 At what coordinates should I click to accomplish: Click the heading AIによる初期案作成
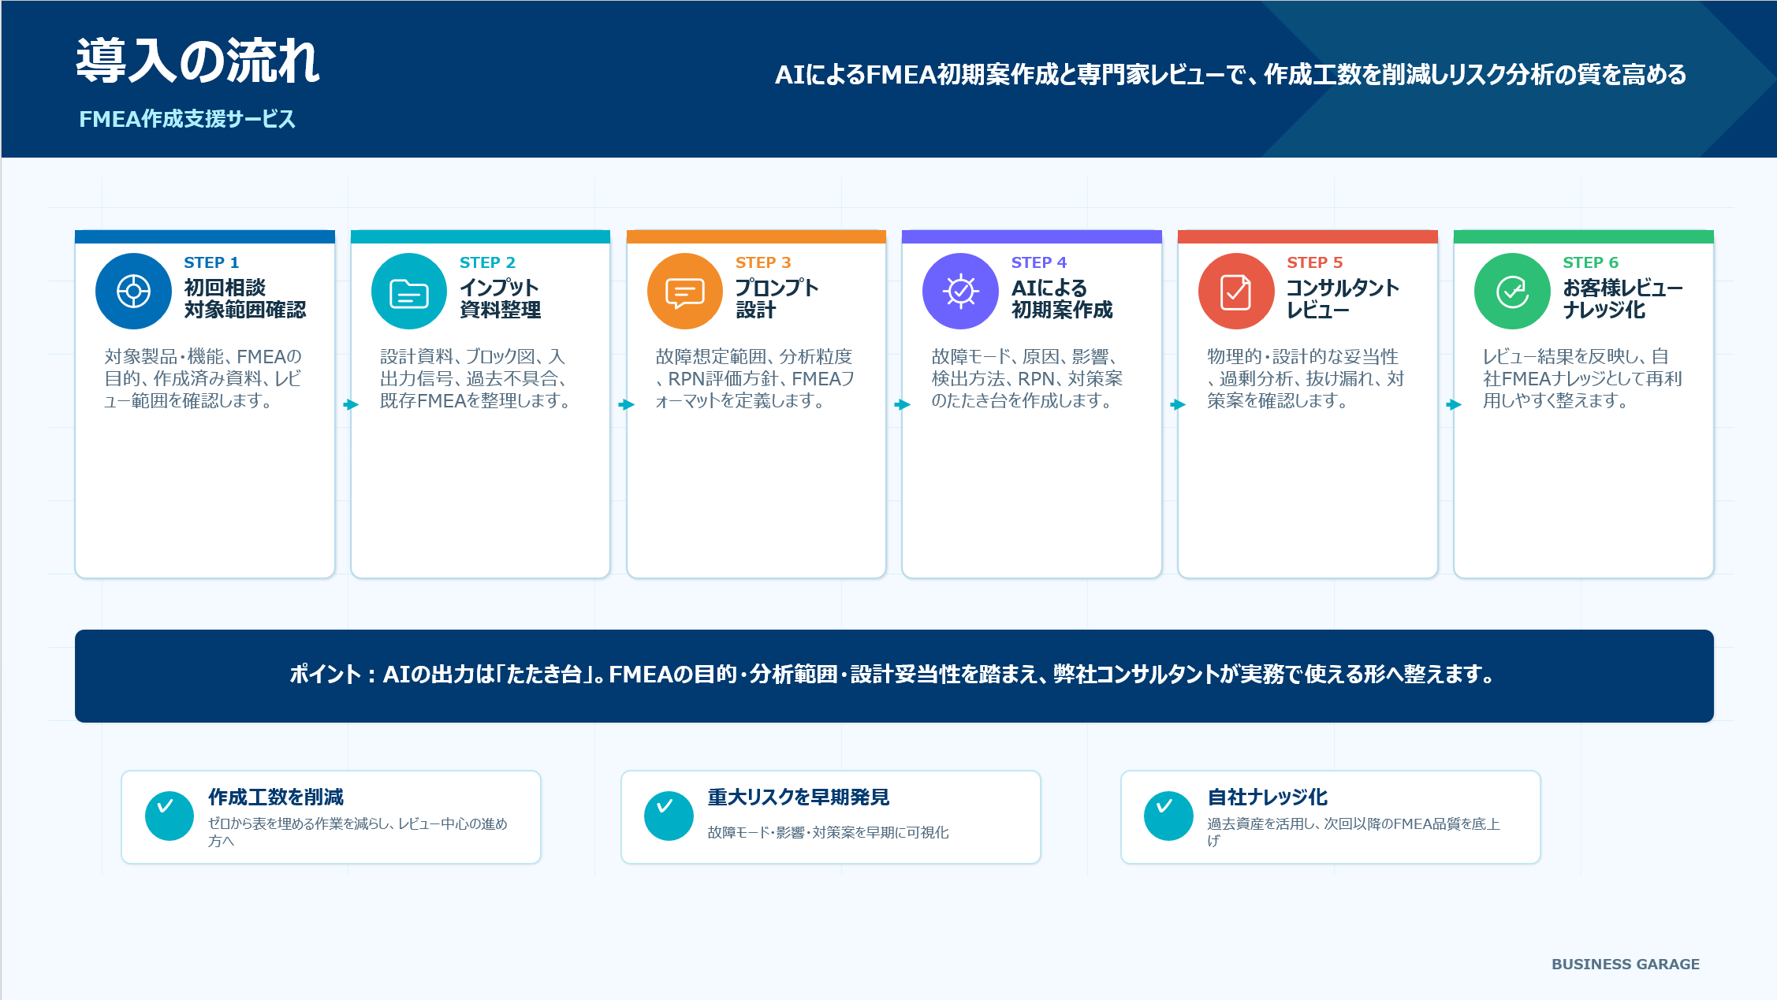click(x=1062, y=299)
